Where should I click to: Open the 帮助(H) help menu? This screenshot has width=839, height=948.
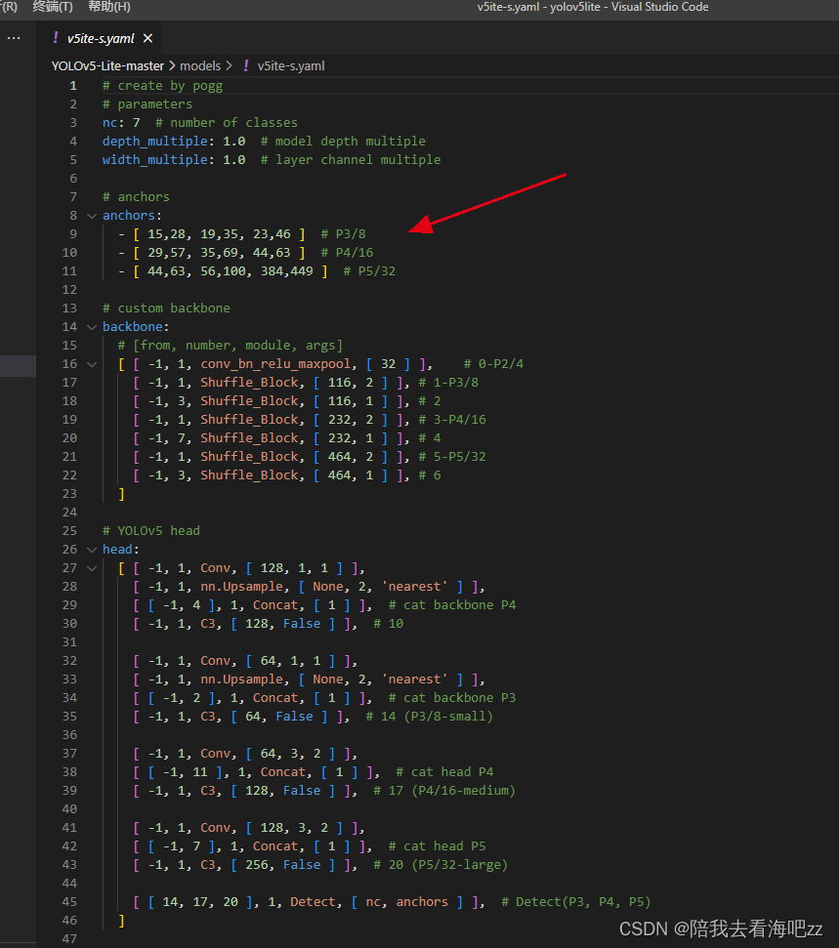pos(108,7)
